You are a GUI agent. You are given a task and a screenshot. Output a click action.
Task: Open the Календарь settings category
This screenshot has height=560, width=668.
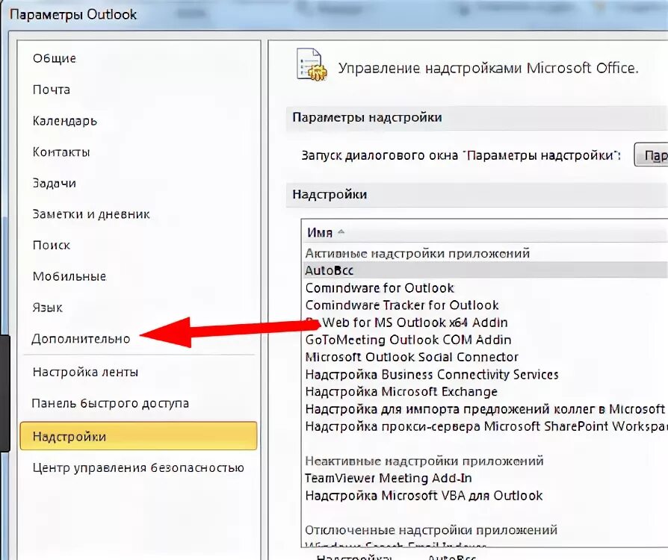(65, 121)
